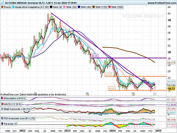This screenshot has width=177, height=133.
Task: Select the SMA (200) legend entry
Action: [x=116, y=7]
